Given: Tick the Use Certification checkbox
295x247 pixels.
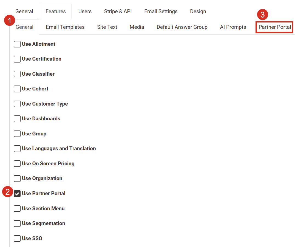Looking at the screenshot, I should click(x=17, y=59).
